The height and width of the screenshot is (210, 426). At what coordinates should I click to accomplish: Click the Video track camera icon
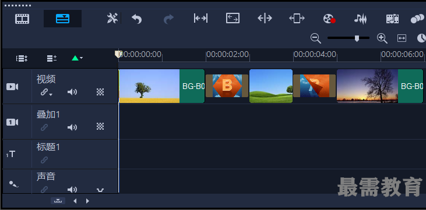tap(12, 87)
